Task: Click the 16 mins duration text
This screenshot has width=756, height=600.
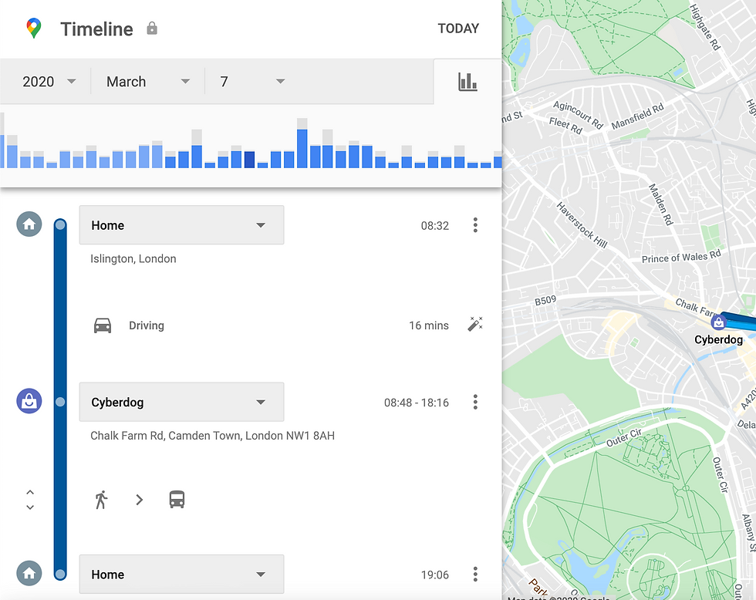Action: [429, 325]
